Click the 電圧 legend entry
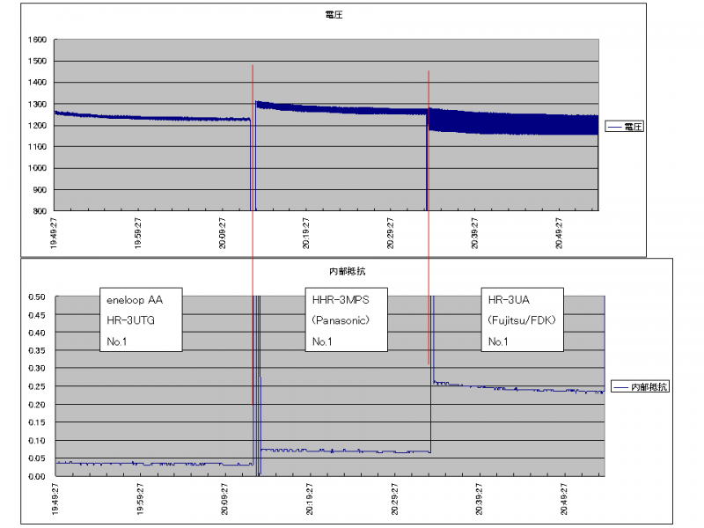 point(626,127)
